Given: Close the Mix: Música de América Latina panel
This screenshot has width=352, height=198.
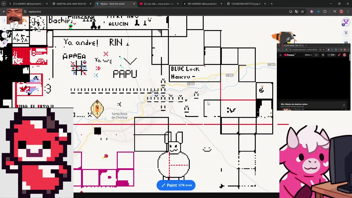Looking at the screenshot, I should click(x=344, y=105).
